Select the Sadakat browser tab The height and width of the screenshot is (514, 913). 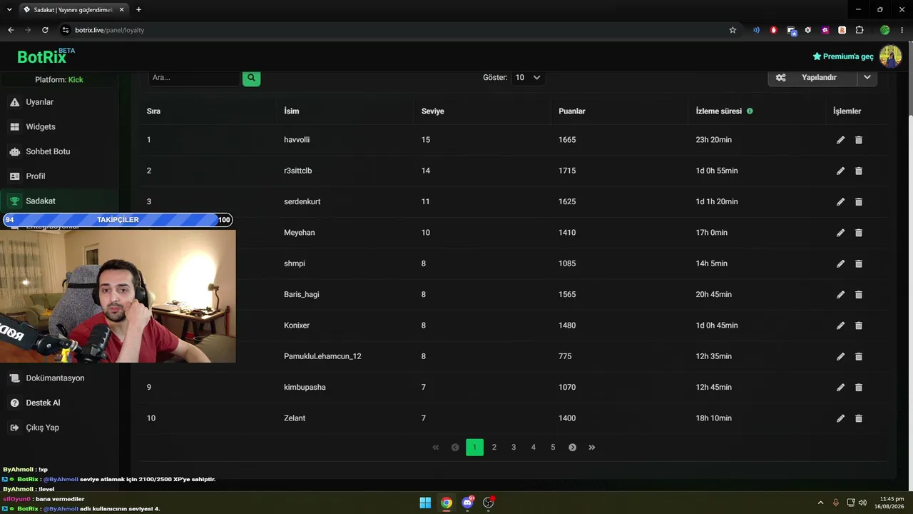click(73, 10)
